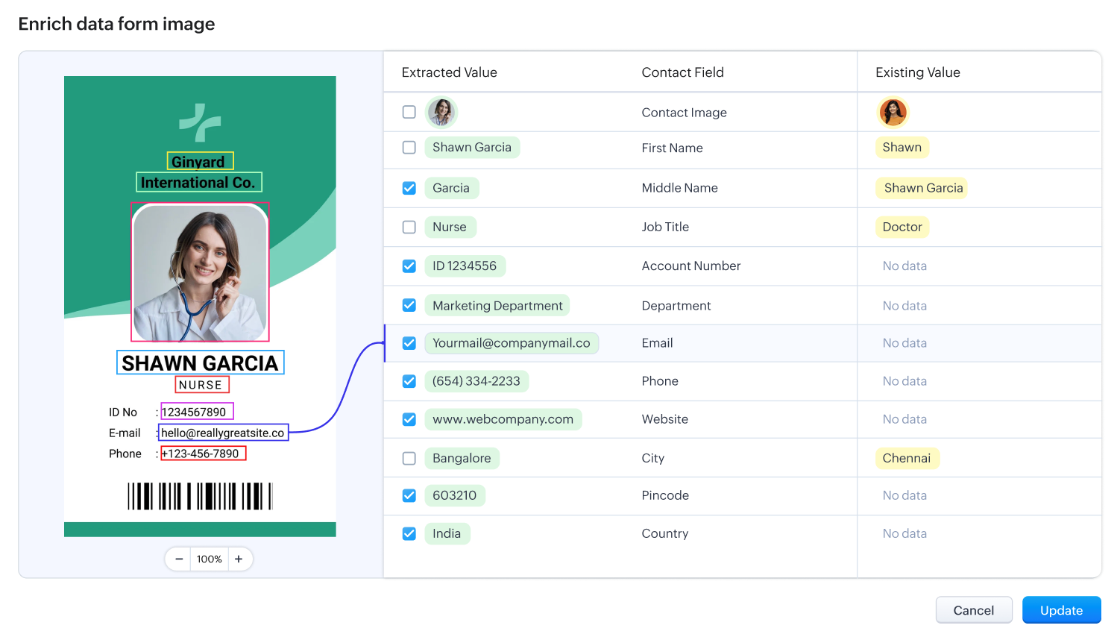Click the Update button
1117x640 pixels.
point(1061,610)
